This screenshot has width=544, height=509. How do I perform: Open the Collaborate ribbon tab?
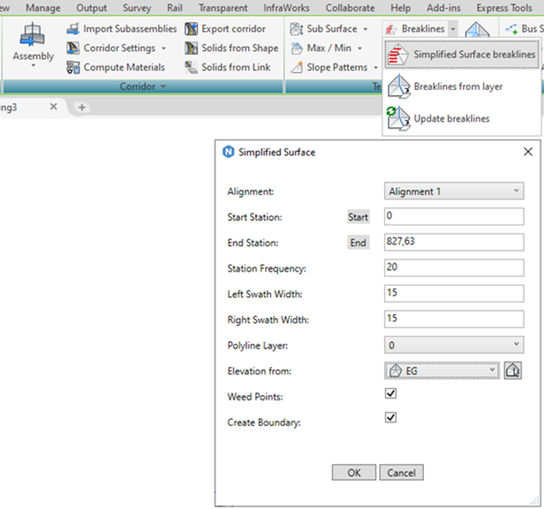click(x=350, y=8)
